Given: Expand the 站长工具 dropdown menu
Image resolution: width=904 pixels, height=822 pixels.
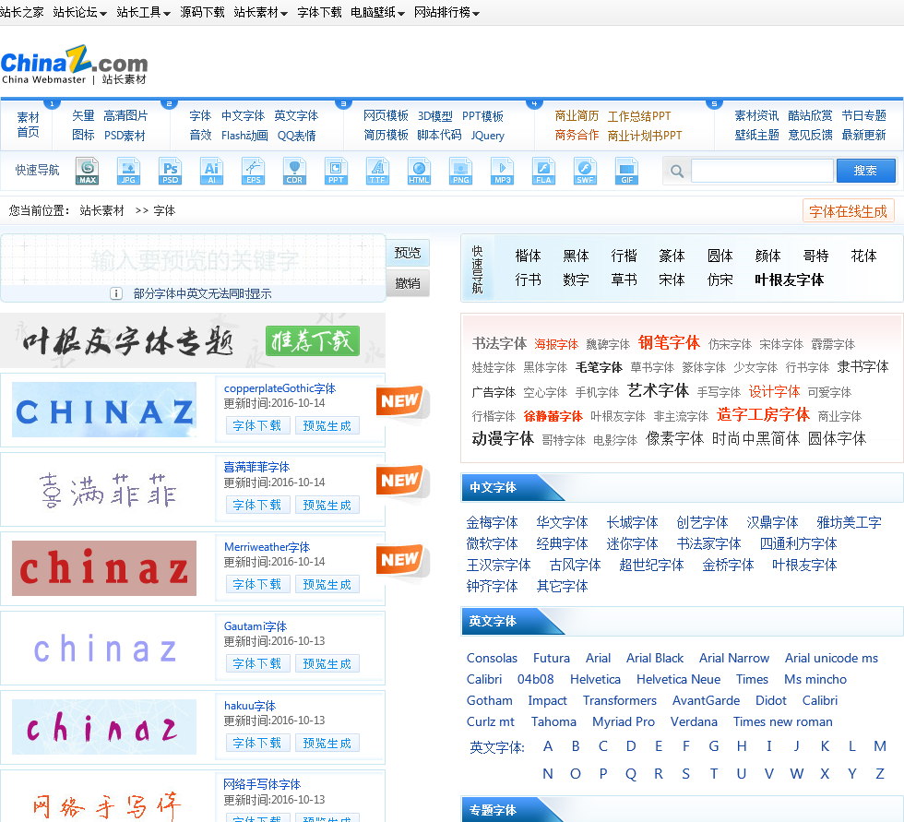Looking at the screenshot, I should tap(143, 12).
